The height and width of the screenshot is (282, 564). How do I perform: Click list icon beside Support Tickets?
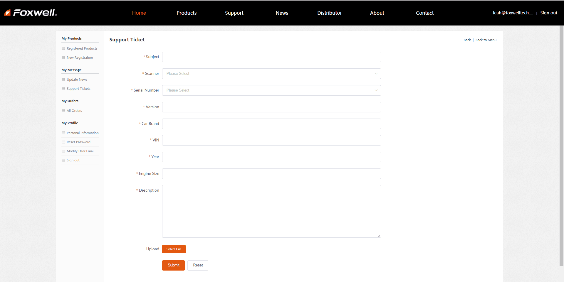[x=63, y=89]
